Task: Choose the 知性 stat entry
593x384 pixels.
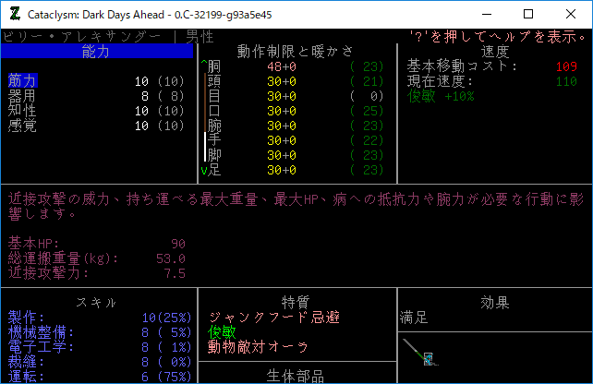Action: coord(22,111)
